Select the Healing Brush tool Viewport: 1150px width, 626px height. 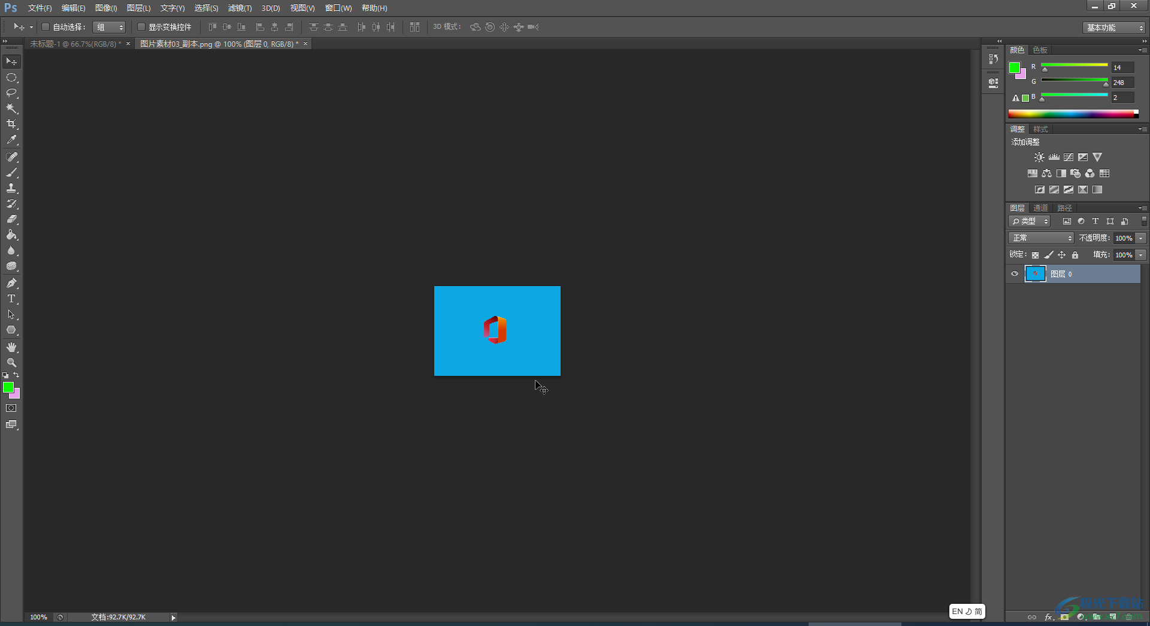click(11, 157)
